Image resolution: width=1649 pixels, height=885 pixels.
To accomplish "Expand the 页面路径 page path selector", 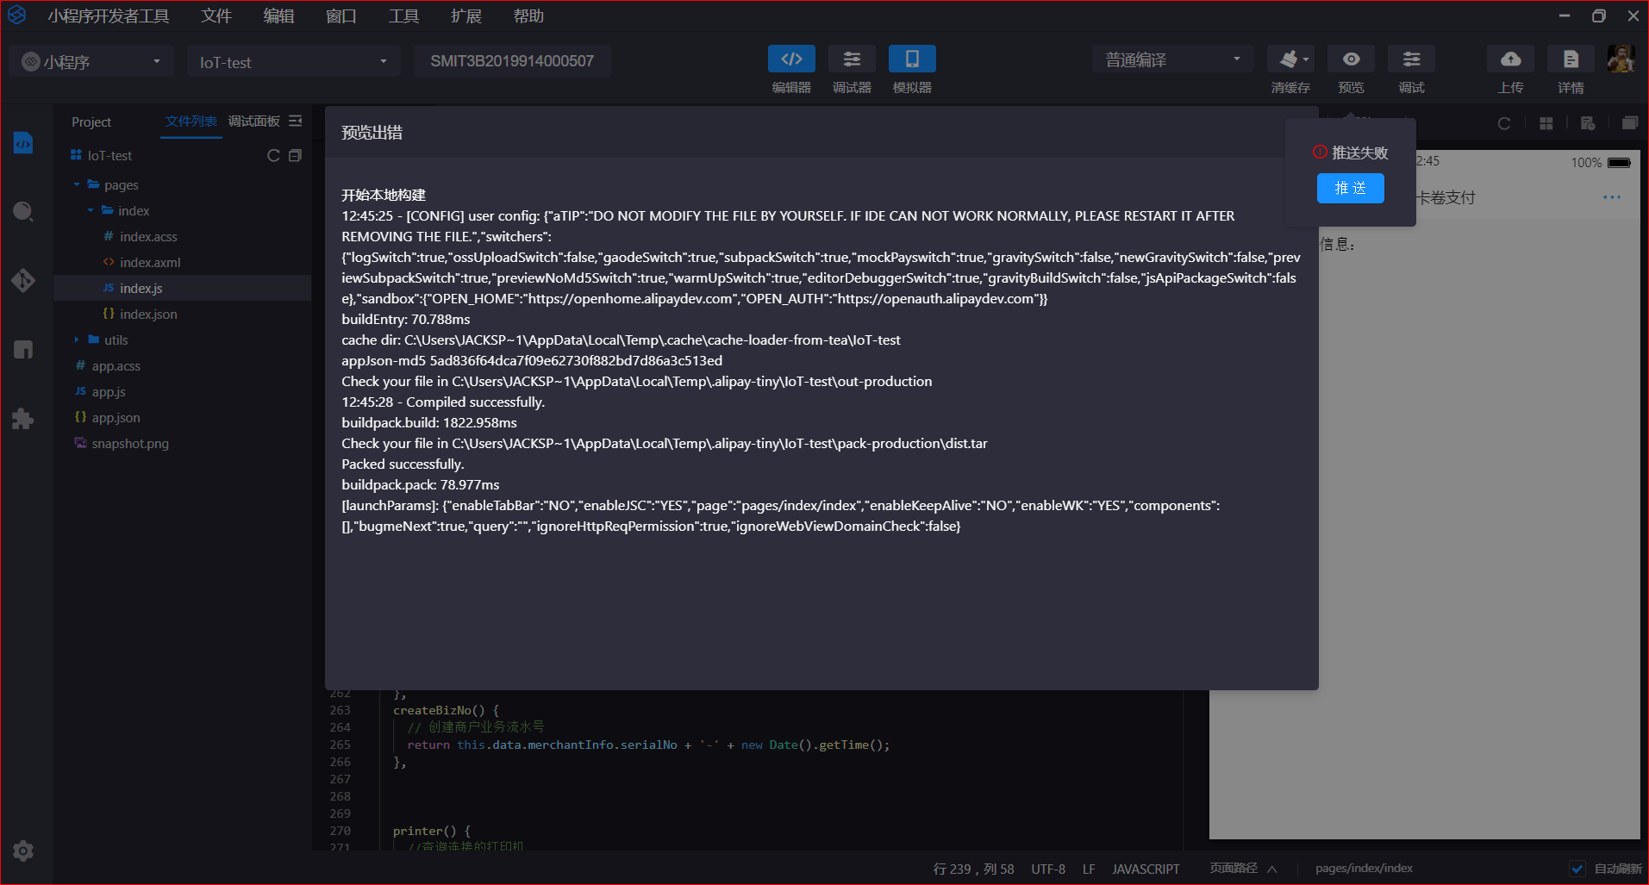I will [x=1243, y=869].
